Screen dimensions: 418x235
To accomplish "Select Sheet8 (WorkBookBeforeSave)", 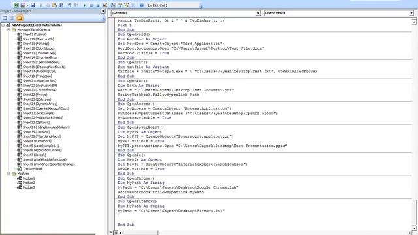I will 44,159.
